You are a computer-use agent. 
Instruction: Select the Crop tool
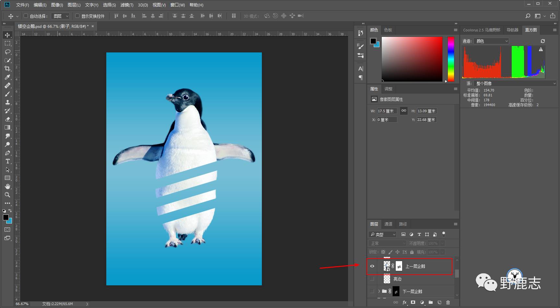[7, 69]
